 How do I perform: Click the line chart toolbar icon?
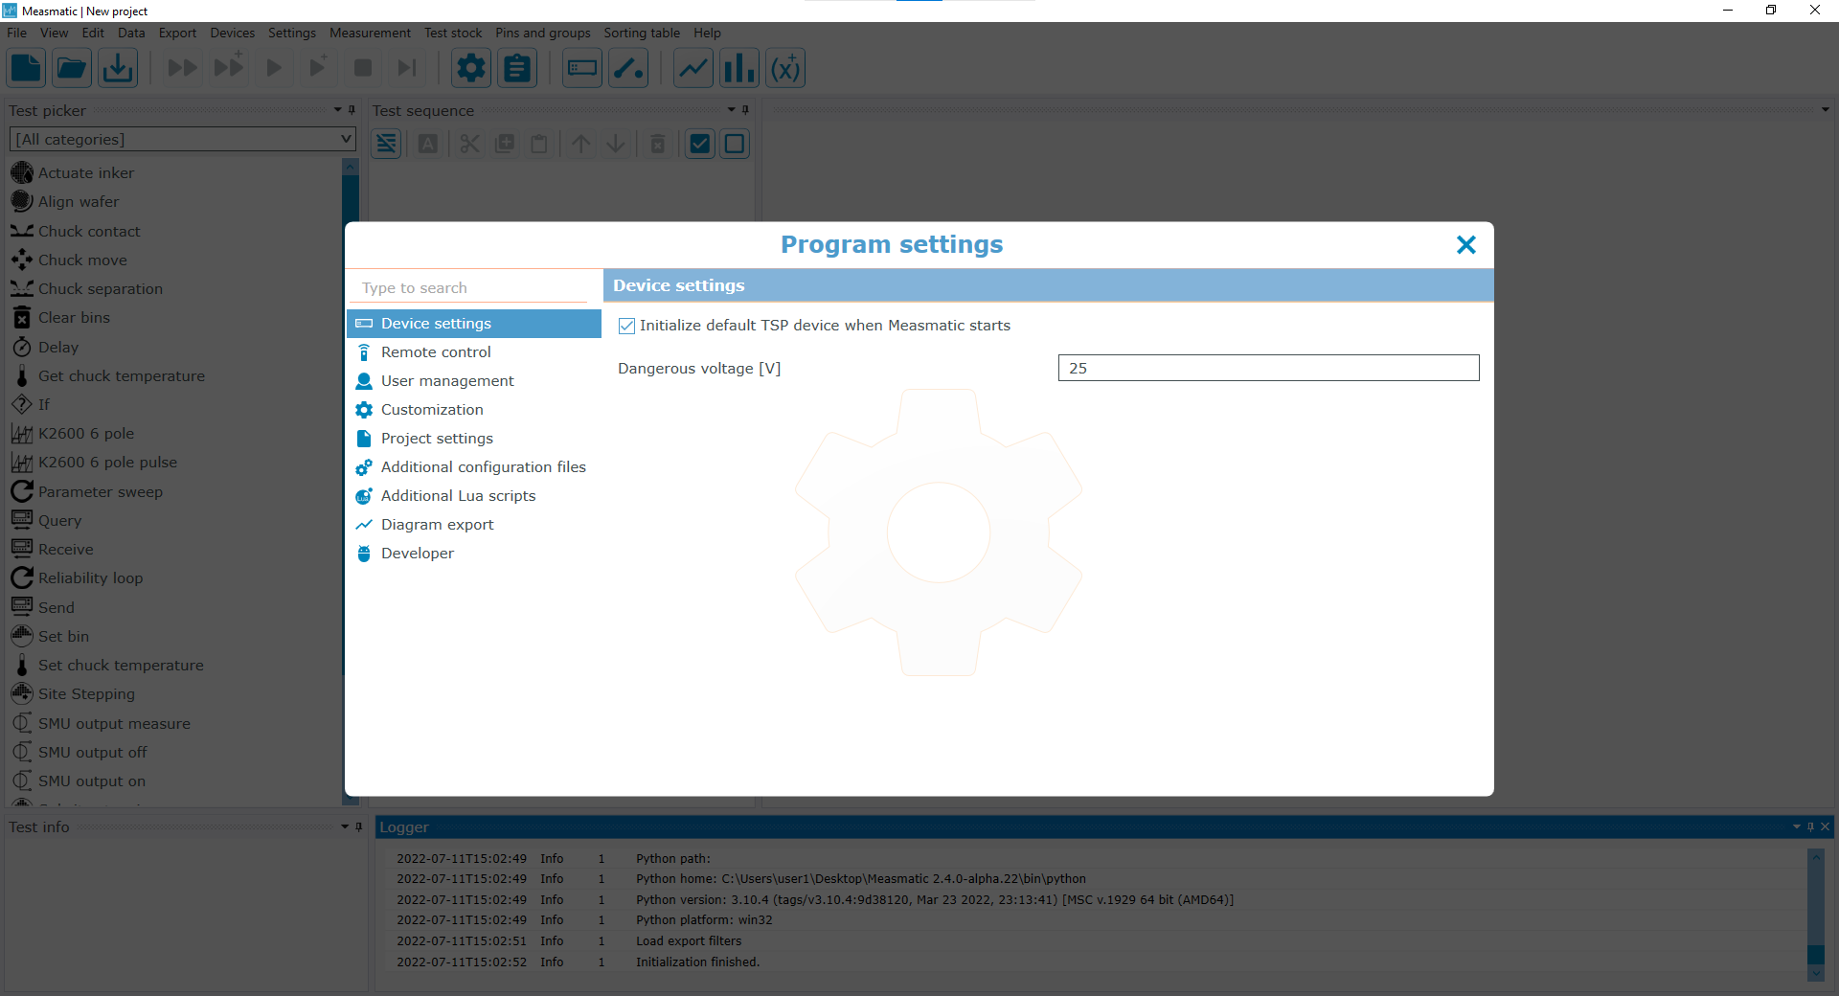tap(693, 68)
